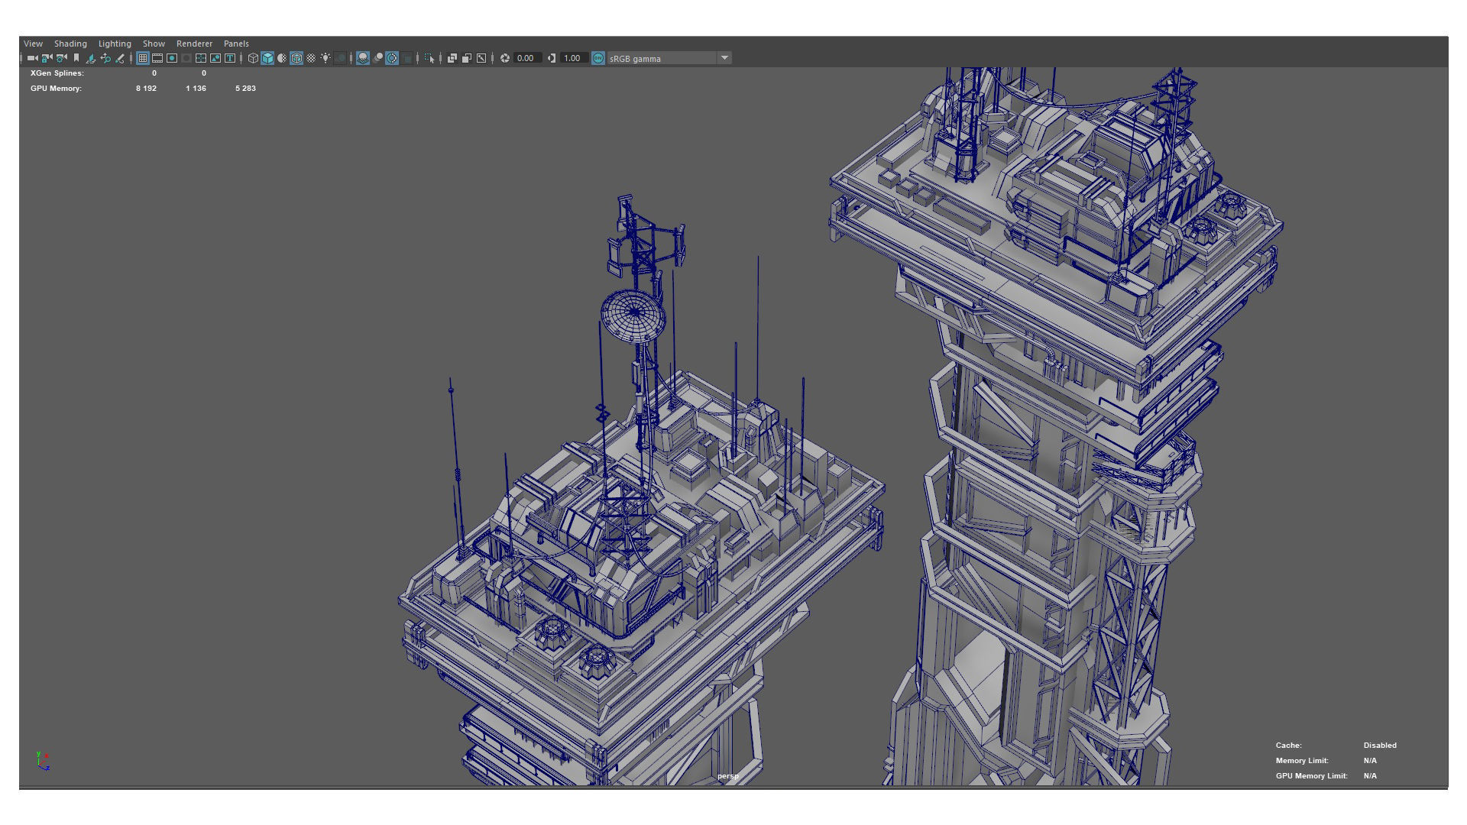Click the gamma value field 1.00
1467x825 pixels.
[x=572, y=58]
